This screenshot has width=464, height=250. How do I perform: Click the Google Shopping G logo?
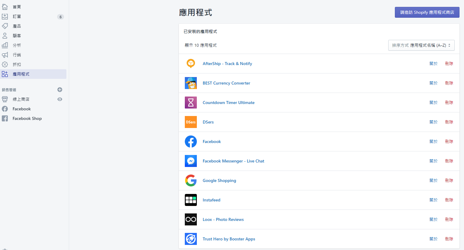pos(191,180)
